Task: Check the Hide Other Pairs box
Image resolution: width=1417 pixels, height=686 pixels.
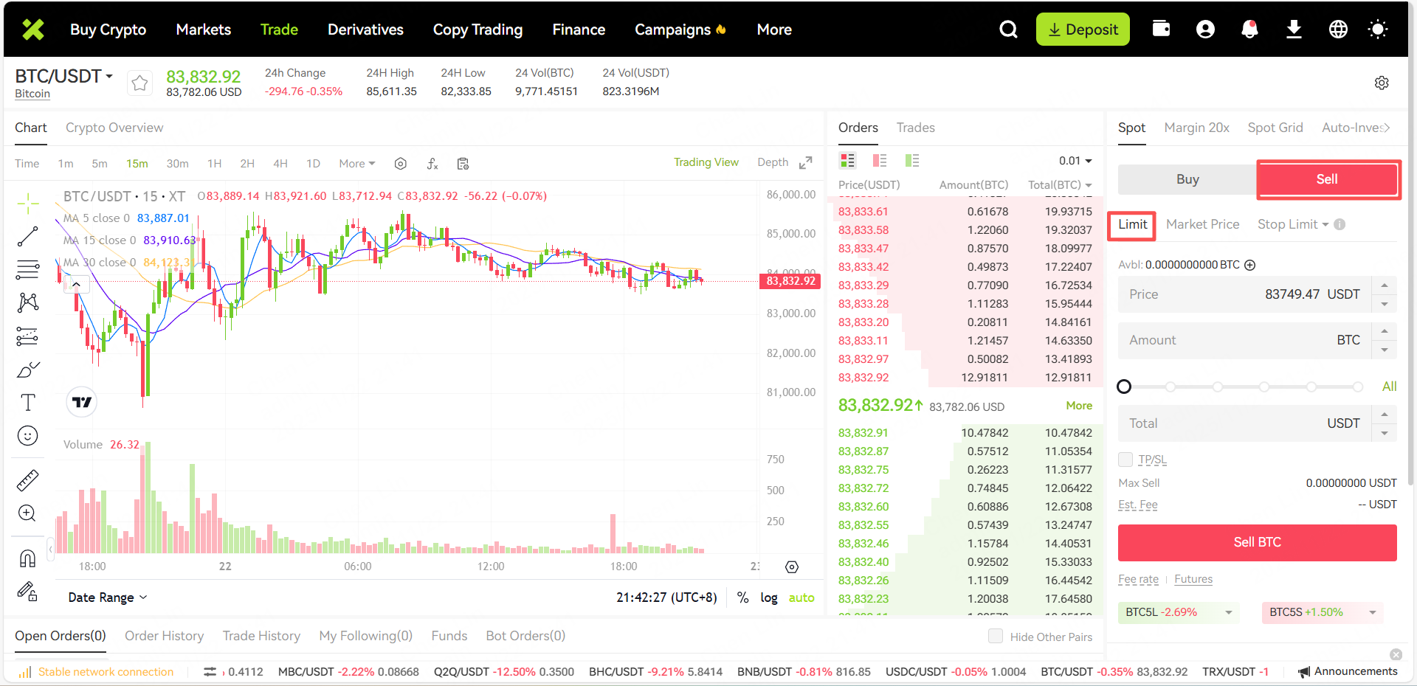Action: tap(996, 636)
